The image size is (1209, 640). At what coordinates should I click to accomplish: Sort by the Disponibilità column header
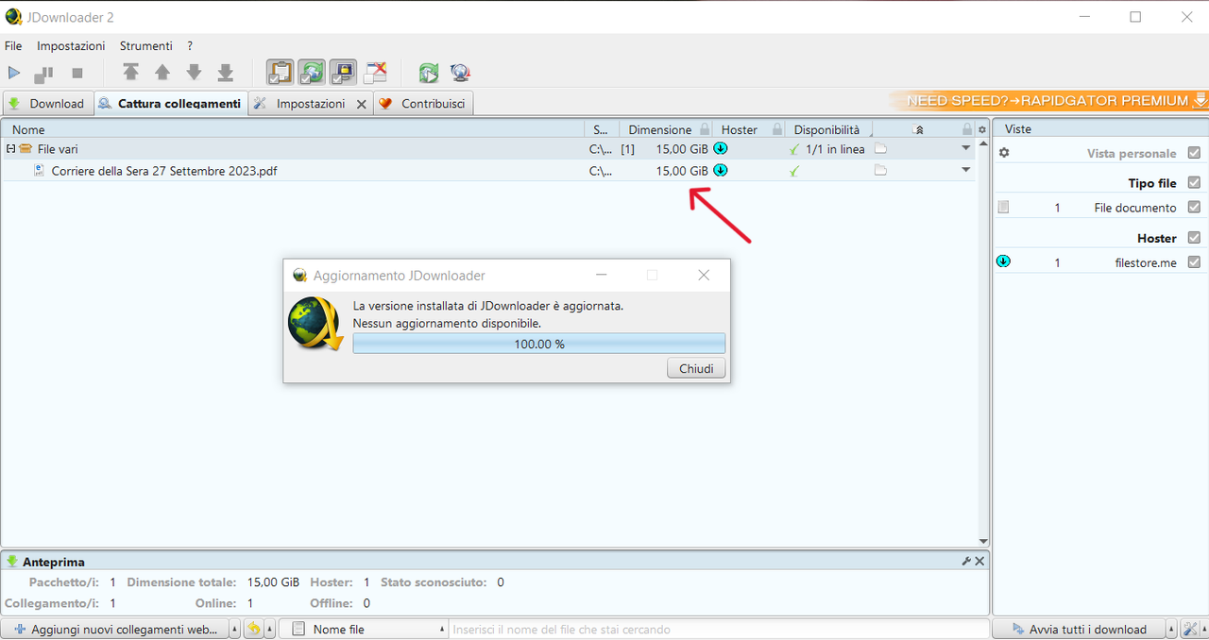[x=826, y=129]
